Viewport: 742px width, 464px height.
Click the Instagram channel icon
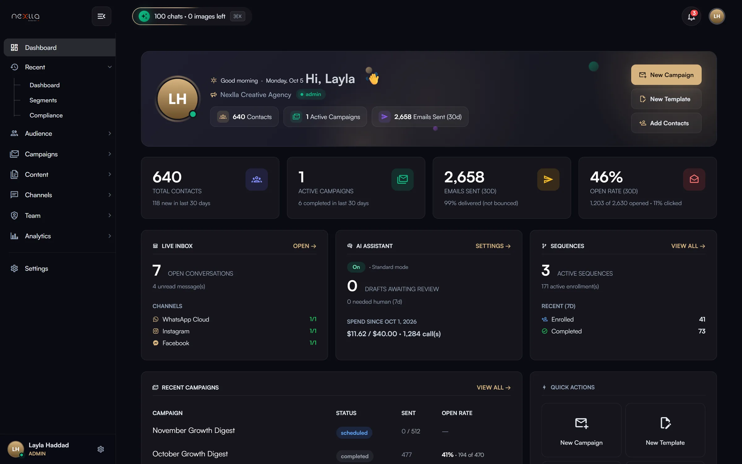[x=156, y=331]
